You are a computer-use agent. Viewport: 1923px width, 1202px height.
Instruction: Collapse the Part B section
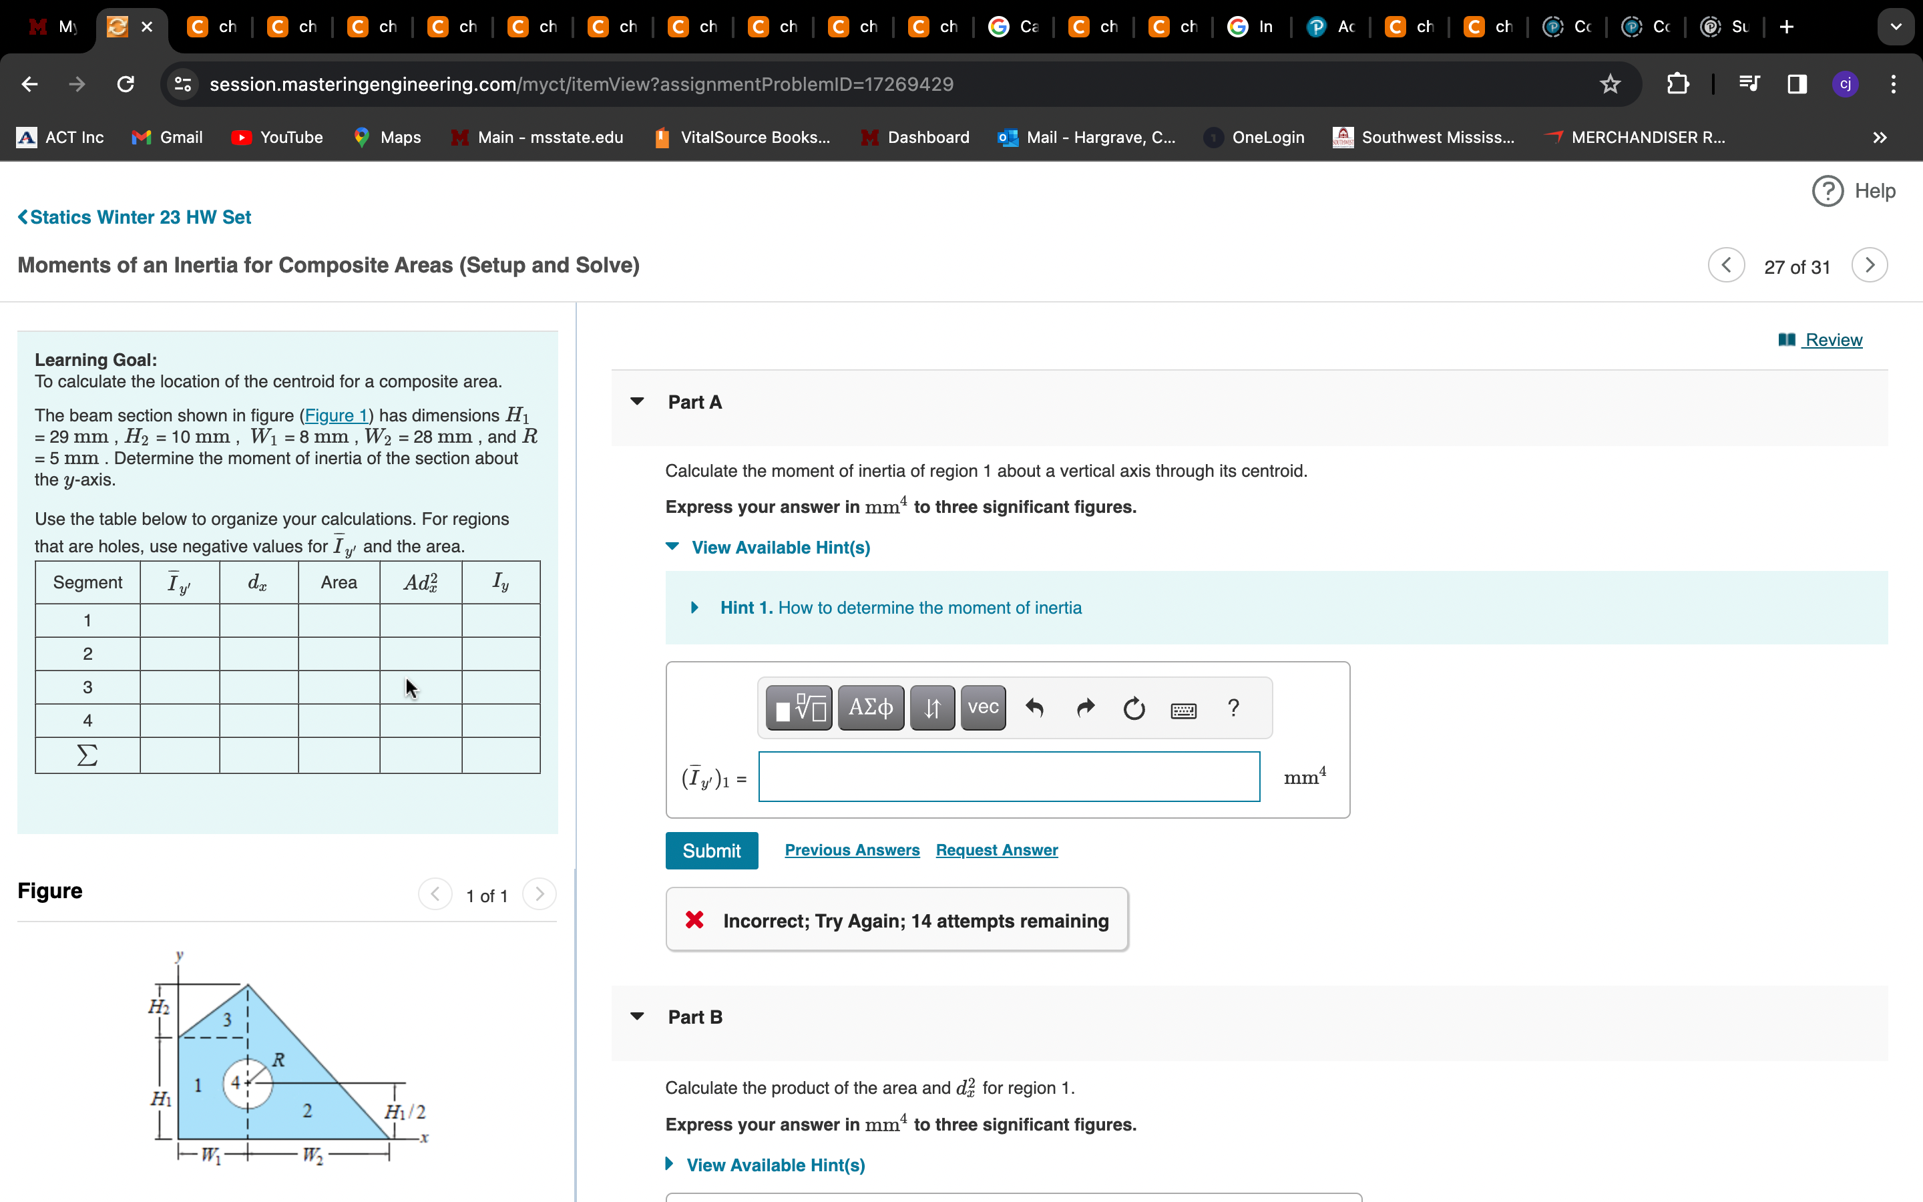(x=637, y=1016)
